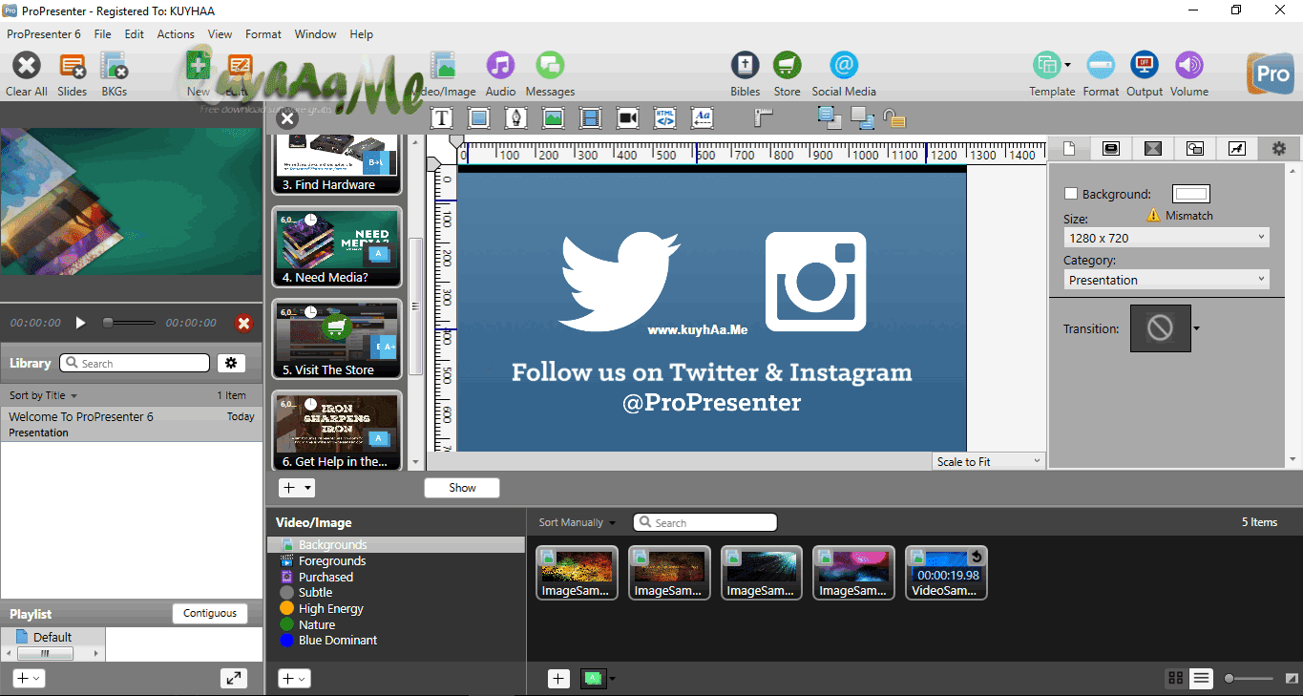Toggle the Output display icon
This screenshot has width=1303, height=696.
[1144, 66]
